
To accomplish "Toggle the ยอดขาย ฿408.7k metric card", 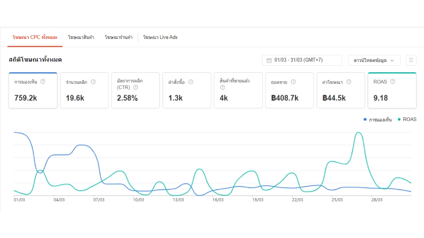I will point(289,90).
